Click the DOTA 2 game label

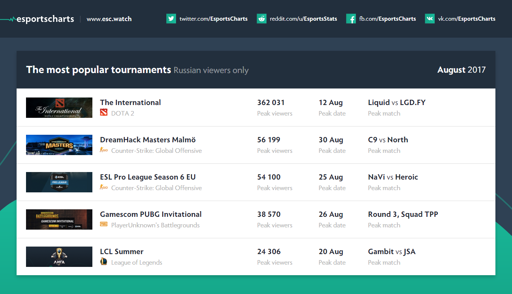pos(123,113)
